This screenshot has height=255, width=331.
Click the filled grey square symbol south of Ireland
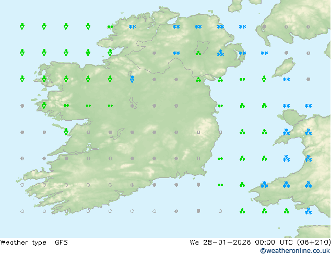click(198, 211)
